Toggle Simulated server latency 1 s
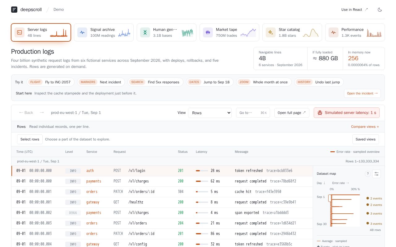396x247 pixels. click(346, 113)
